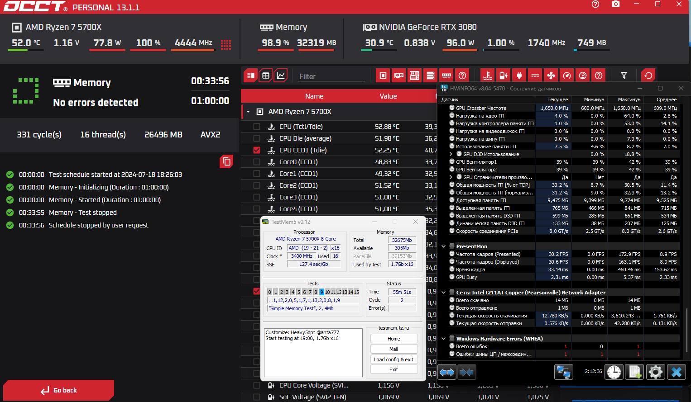Open funnel filter options in OCCT toolbar
The height and width of the screenshot is (402, 691).
point(624,76)
